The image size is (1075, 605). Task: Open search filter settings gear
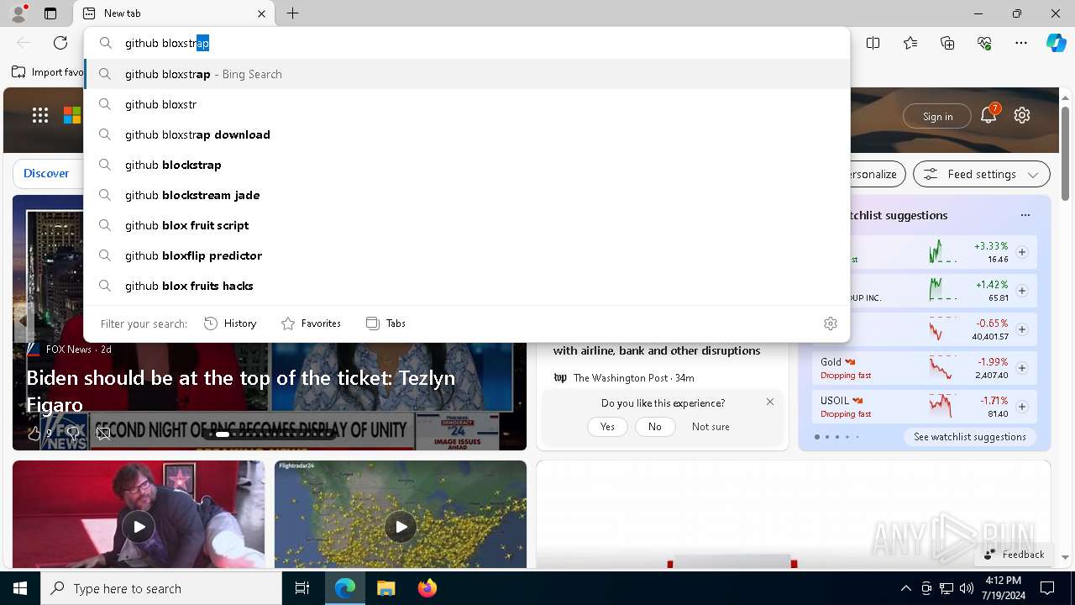pyautogui.click(x=831, y=324)
